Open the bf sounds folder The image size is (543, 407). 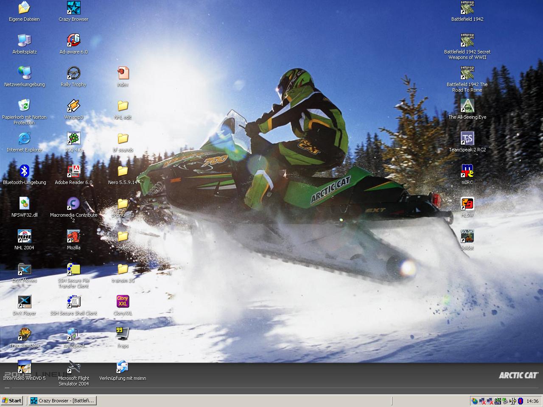pos(123,138)
